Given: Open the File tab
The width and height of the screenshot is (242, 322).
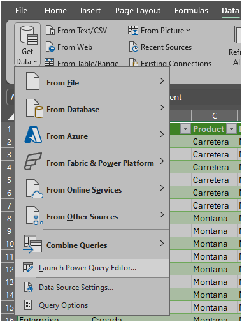Looking at the screenshot, I should tap(21, 10).
